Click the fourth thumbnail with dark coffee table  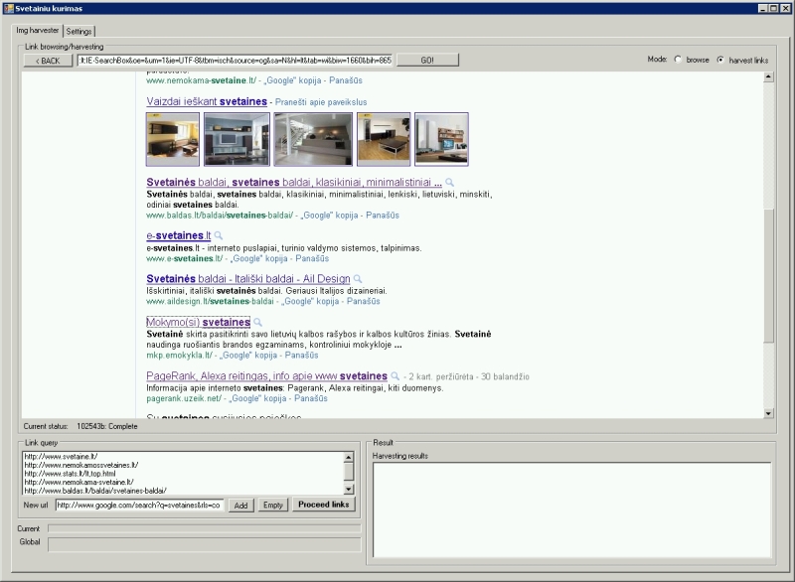click(384, 139)
